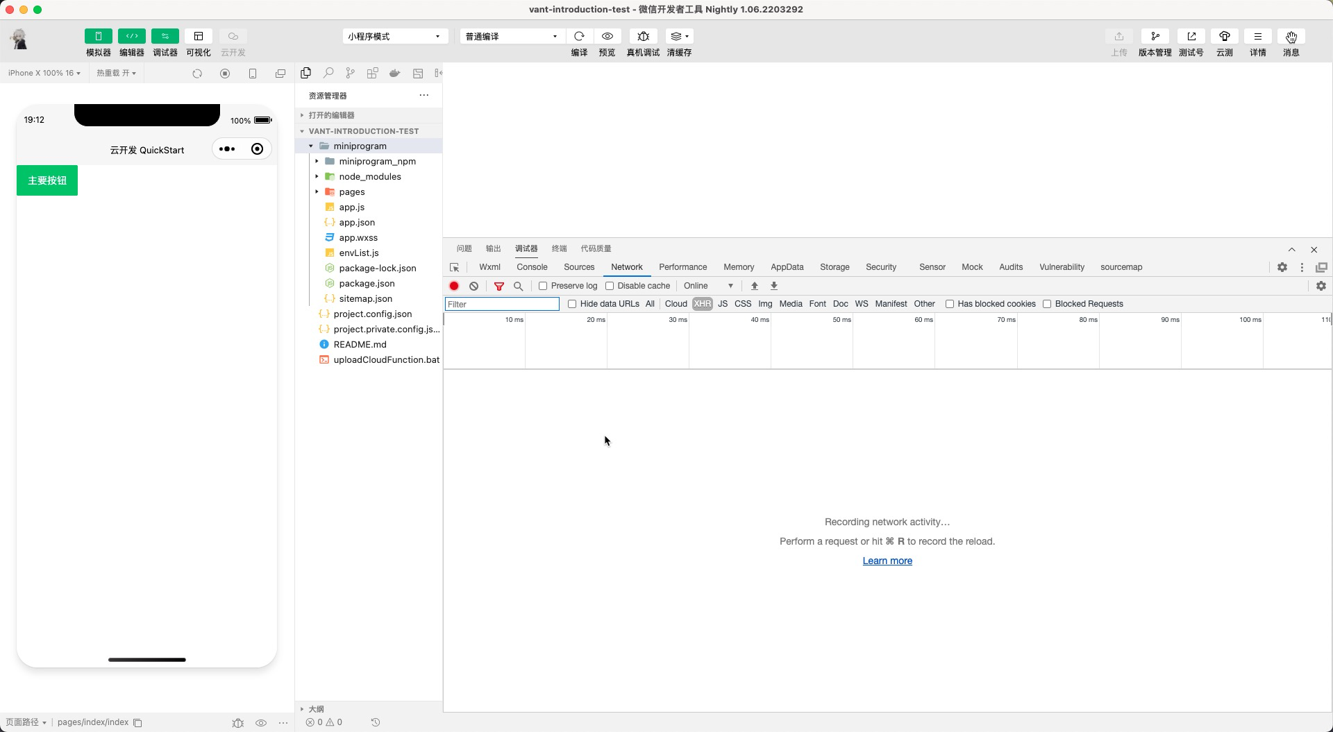Enable the Preserve log checkbox

(543, 286)
